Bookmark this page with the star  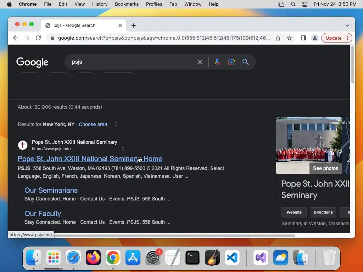coord(289,38)
